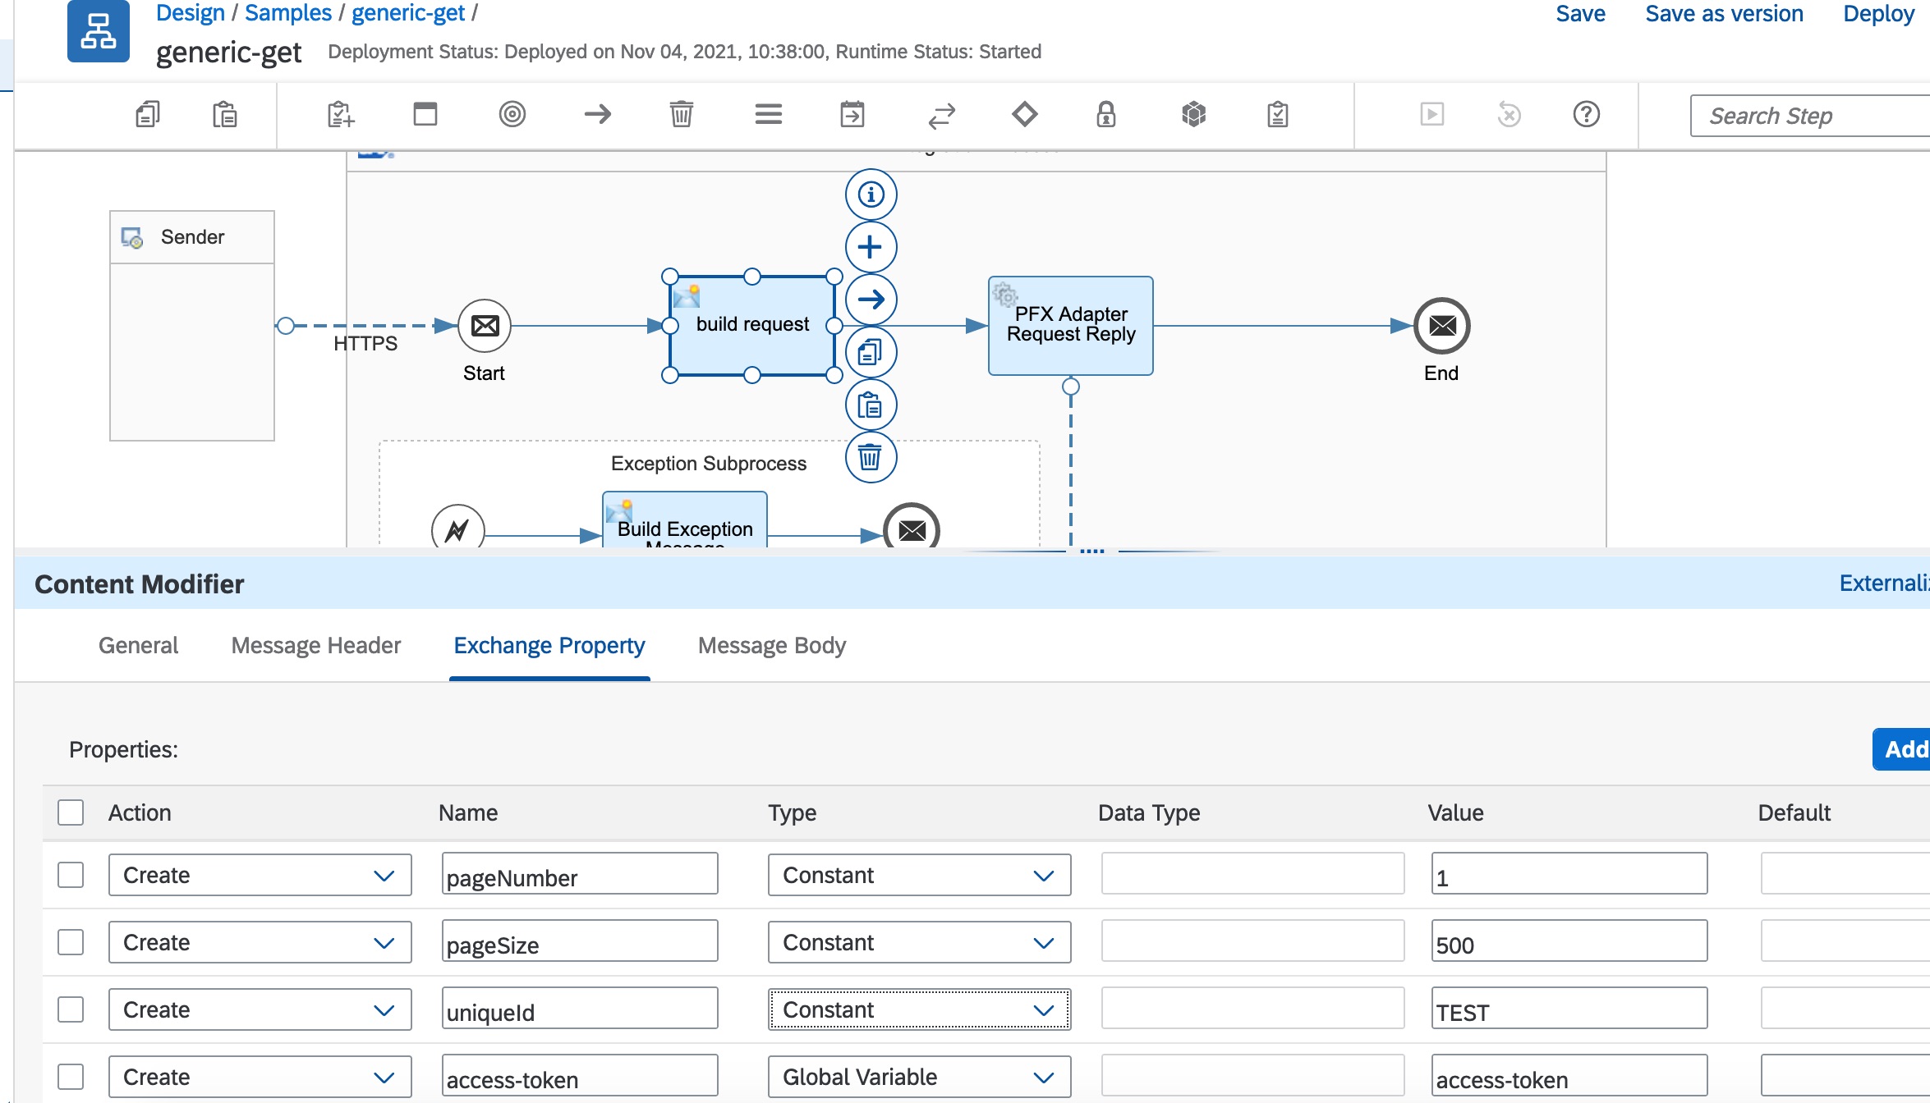Screen dimensions: 1930x1103
Task: Click the trash delete icon in toolbar
Action: pyautogui.click(x=681, y=114)
